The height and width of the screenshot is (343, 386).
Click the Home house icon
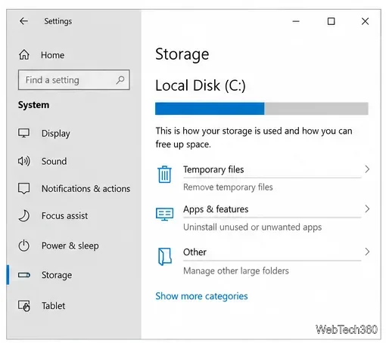click(x=24, y=55)
